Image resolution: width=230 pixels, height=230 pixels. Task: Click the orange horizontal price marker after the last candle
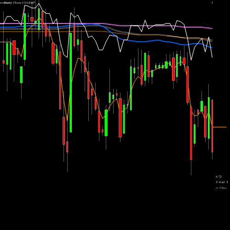(220, 127)
